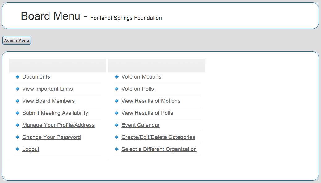View Results of Motions
321x183 pixels.
(151, 101)
